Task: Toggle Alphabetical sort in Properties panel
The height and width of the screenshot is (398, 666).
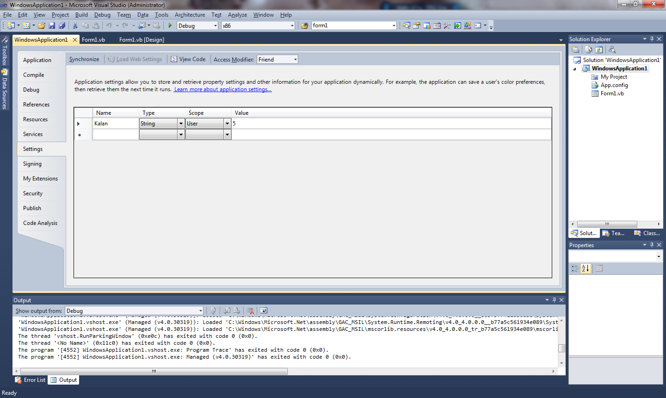Action: pos(586,268)
